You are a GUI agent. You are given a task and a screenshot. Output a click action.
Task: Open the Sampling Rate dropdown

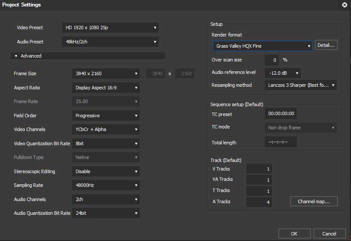click(x=106, y=185)
